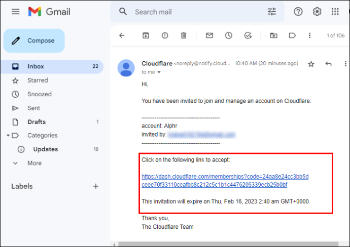The width and height of the screenshot is (350, 247).
Task: Open the Cloudflare memberships invitation link
Action: point(225,181)
